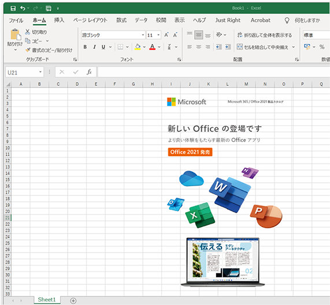This screenshot has width=330, height=305.
Task: Toggle Underline formatting
Action: (x=103, y=47)
